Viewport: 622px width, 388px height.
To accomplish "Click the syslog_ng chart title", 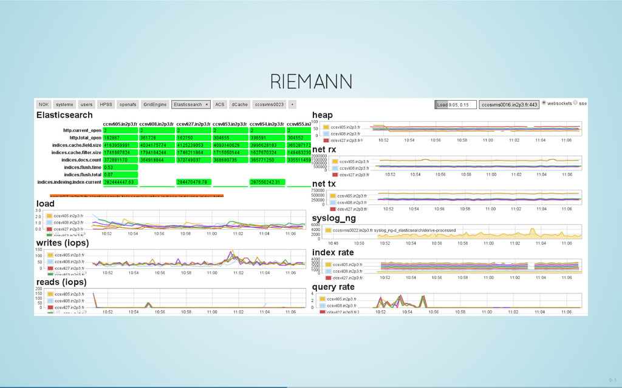I will click(333, 218).
